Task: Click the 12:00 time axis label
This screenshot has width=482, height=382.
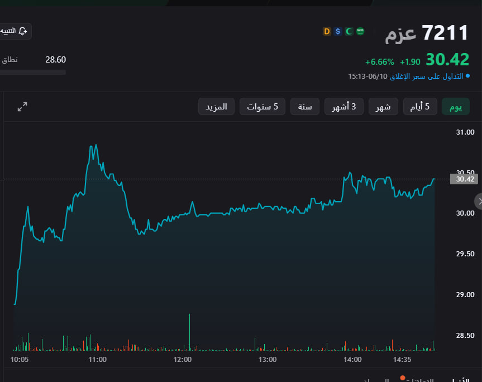Action: click(x=183, y=360)
